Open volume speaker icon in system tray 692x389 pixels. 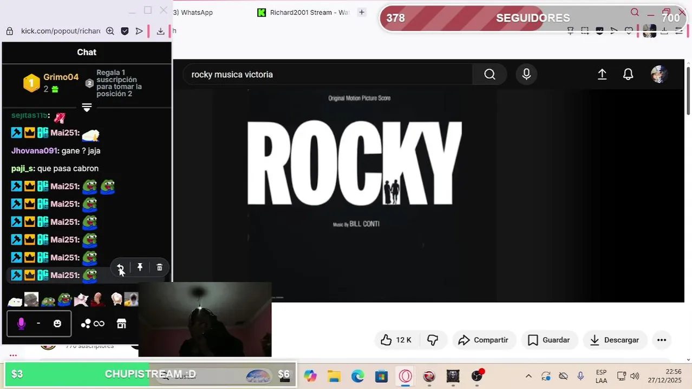[635, 376]
